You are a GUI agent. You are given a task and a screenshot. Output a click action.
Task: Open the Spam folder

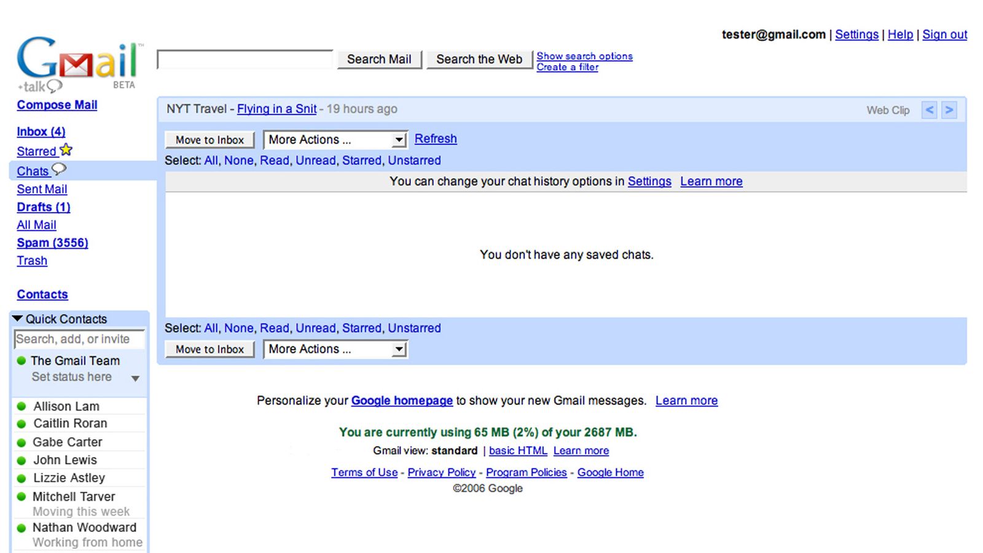53,242
